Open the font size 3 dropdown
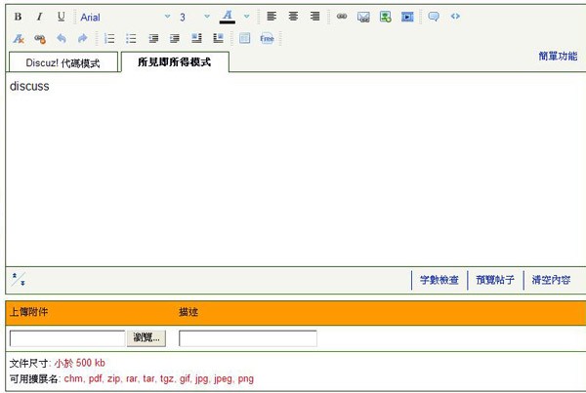This screenshot has height=393, width=586. pyautogui.click(x=194, y=17)
